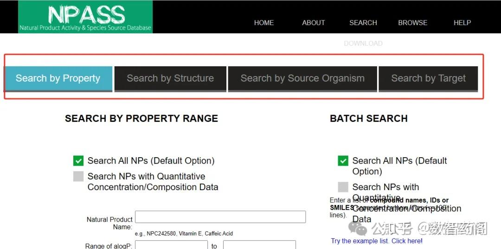
Task: Toggle Search All NPs checkbox under Batch Search
Action: pyautogui.click(x=343, y=161)
